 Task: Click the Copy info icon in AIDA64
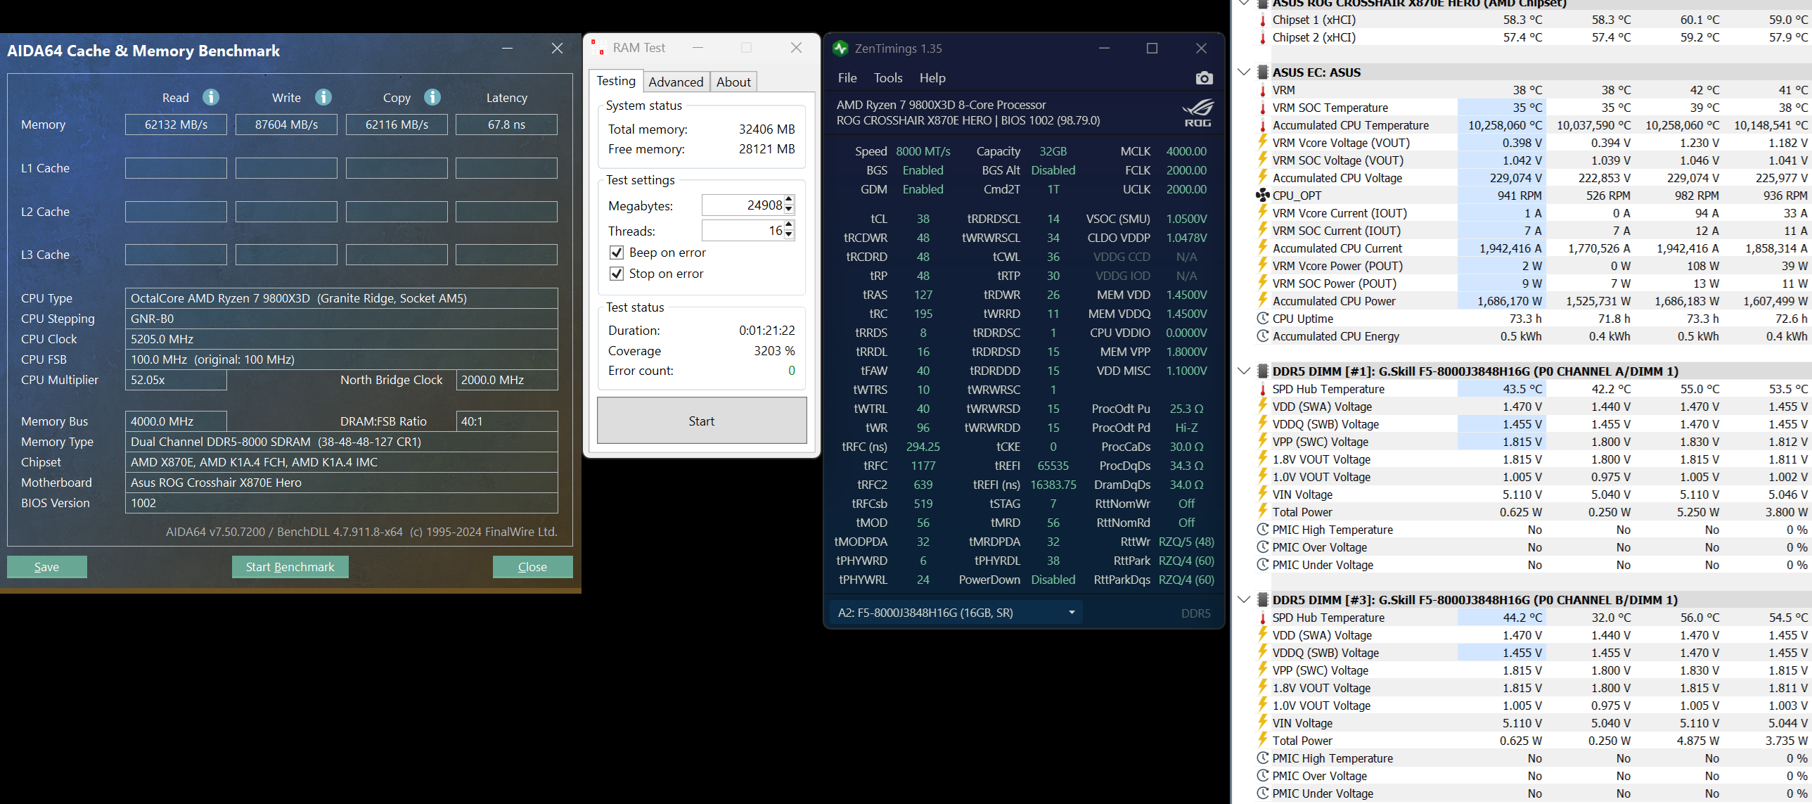[x=432, y=97]
